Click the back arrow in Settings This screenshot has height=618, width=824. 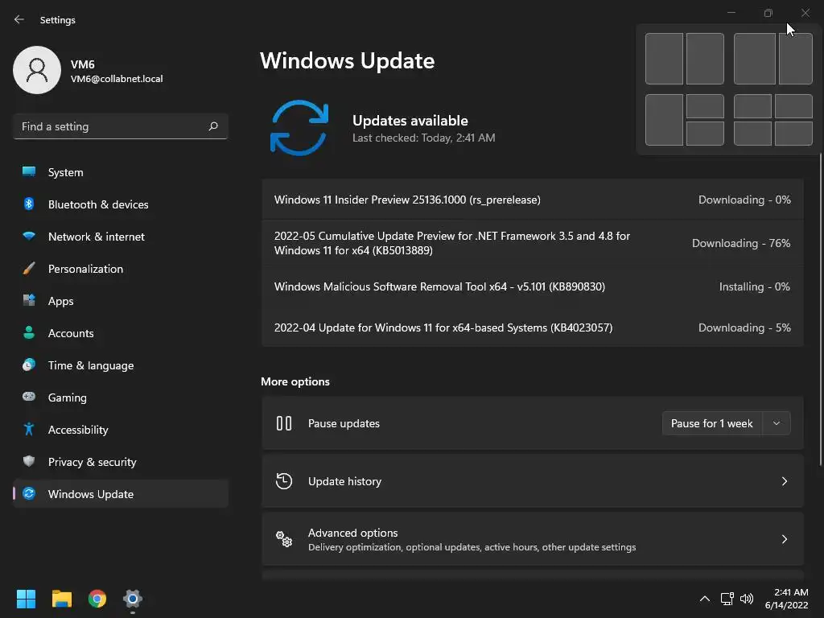coord(19,19)
